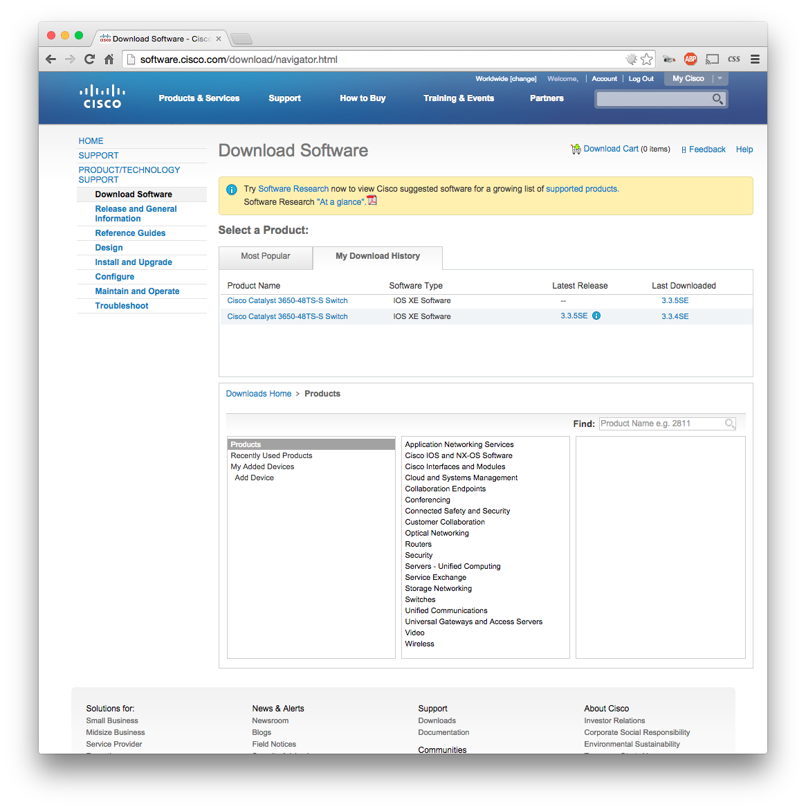Click the HOME sidebar link
The height and width of the screenshot is (809, 806).
coord(91,141)
